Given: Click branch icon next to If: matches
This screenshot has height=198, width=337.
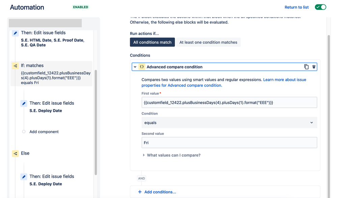Looking at the screenshot, I should click(x=15, y=66).
